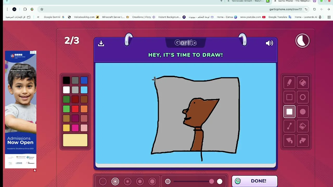Expand the bookmarks overflow double chevron

[x=38, y=17]
